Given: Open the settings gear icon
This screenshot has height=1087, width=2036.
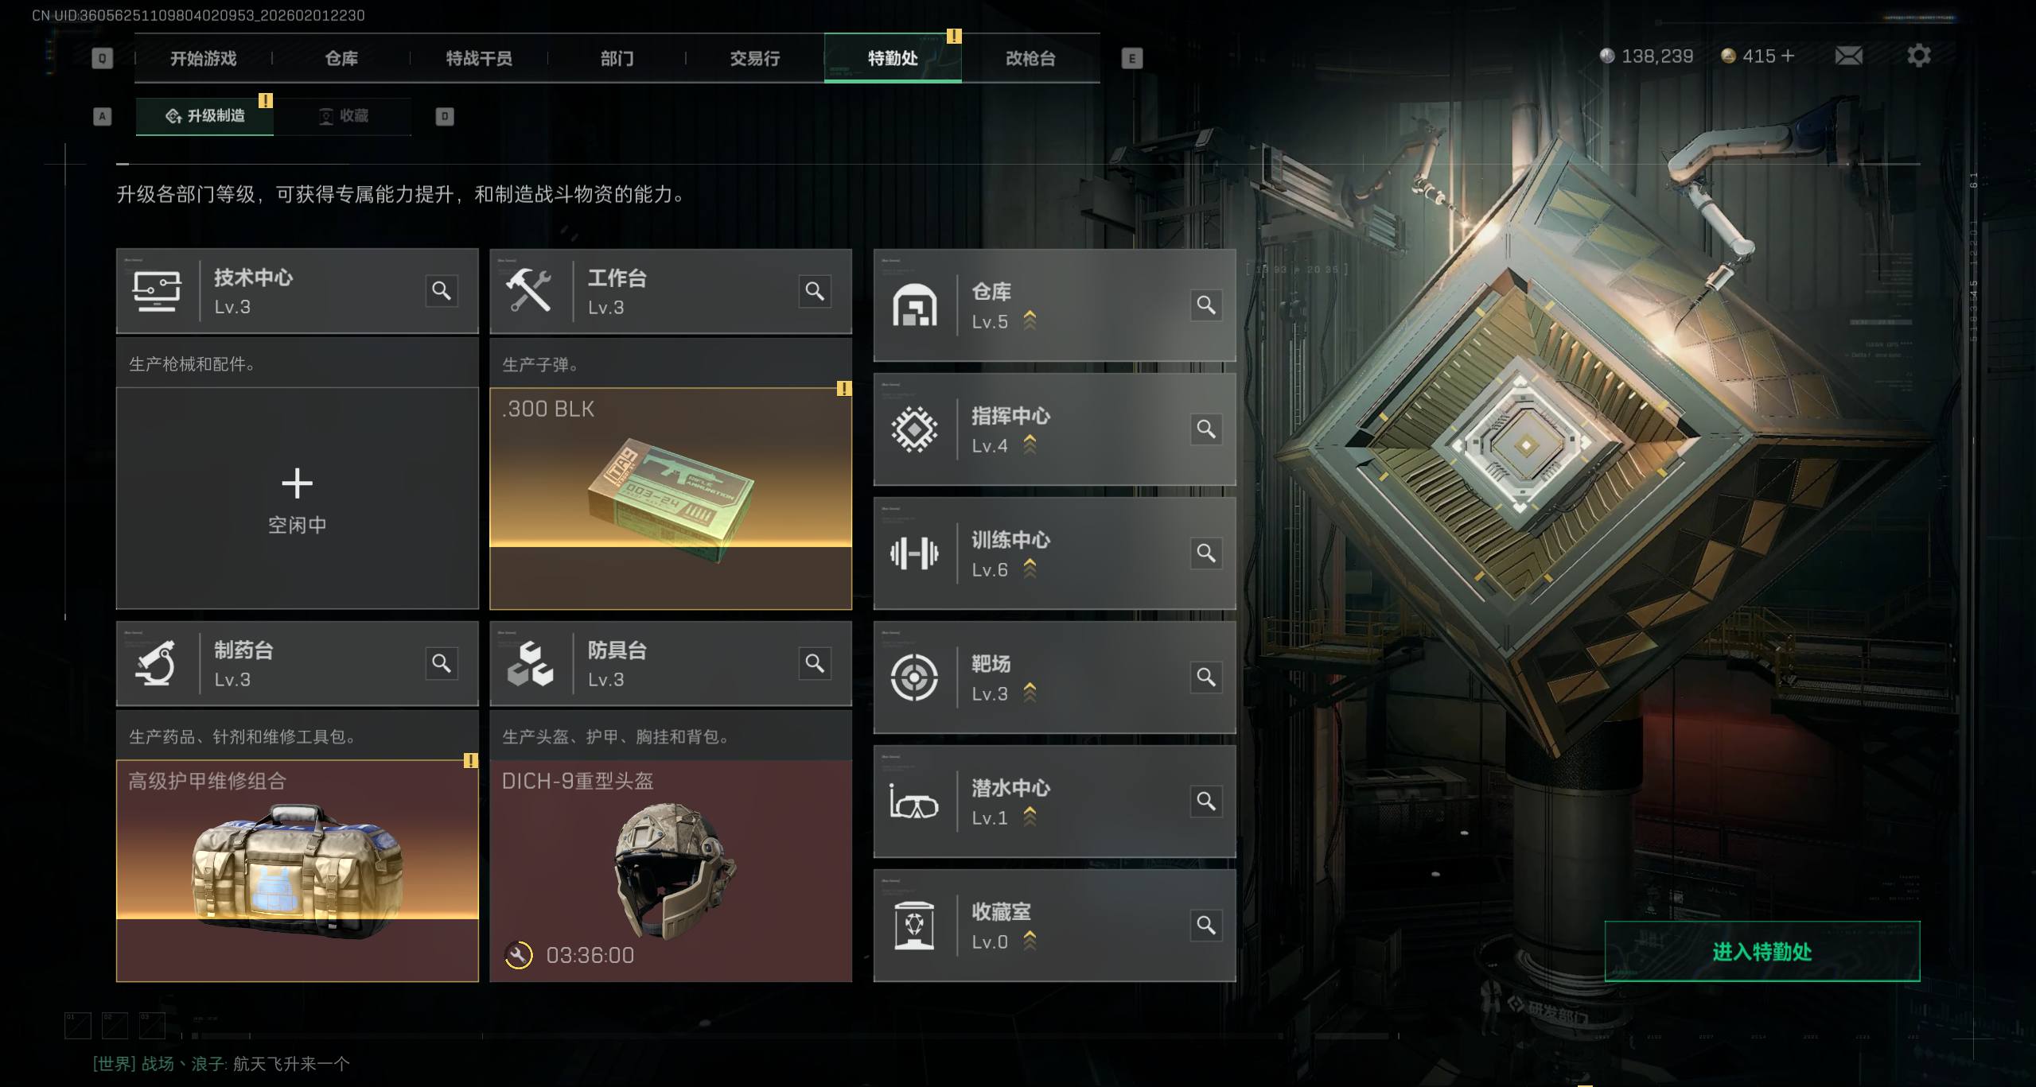Looking at the screenshot, I should [1918, 56].
